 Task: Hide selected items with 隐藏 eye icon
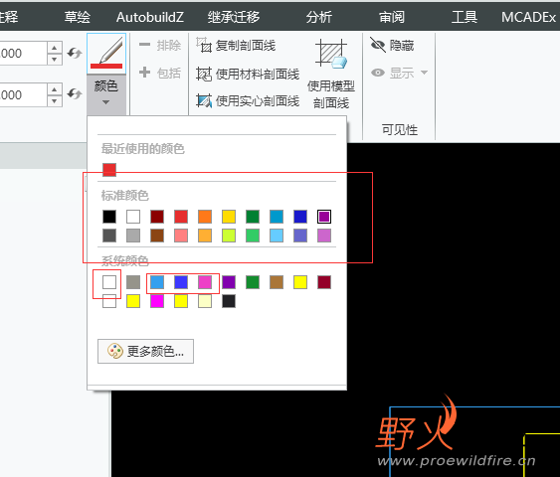(x=392, y=46)
